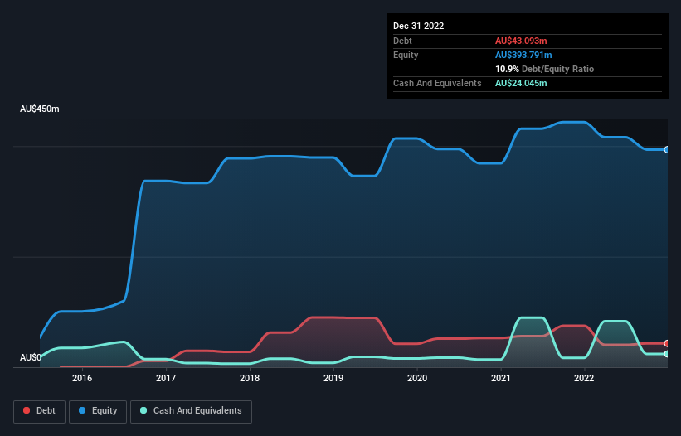Click the 2016 x-axis label
This screenshot has height=436, width=681.
(82, 378)
